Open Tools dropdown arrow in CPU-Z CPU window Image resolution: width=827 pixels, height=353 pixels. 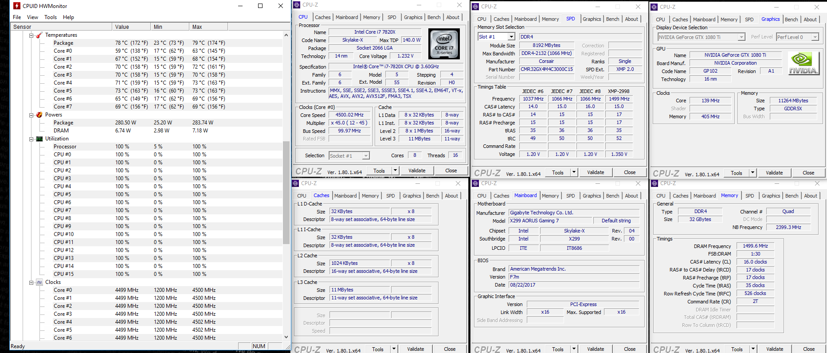pos(395,171)
